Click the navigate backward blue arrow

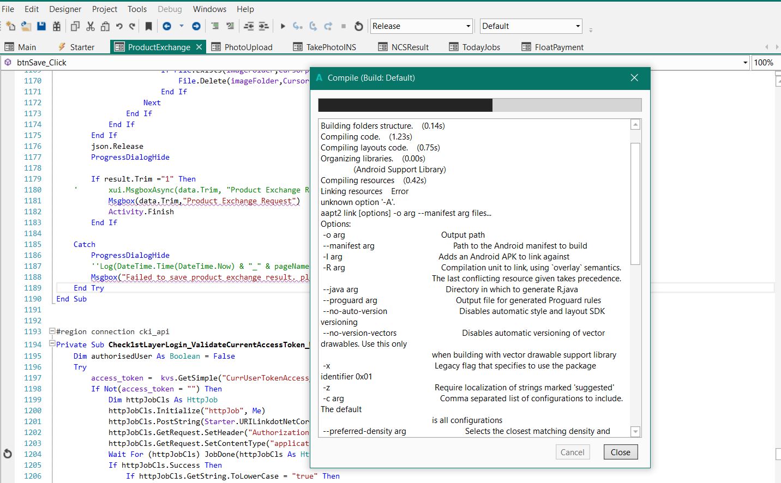coord(167,26)
